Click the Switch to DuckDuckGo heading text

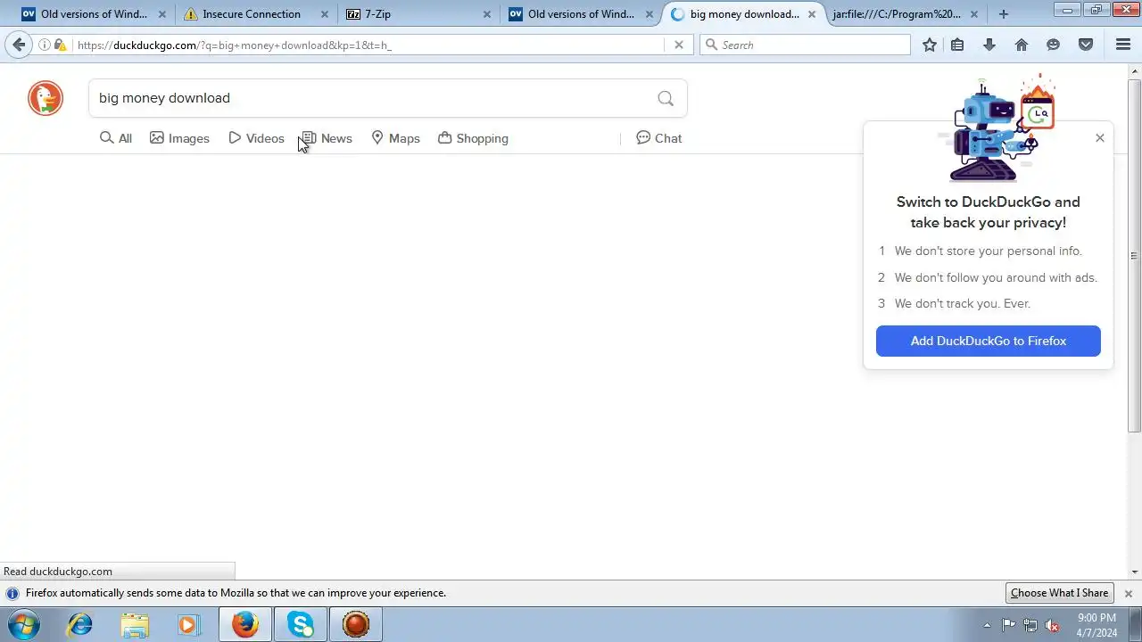point(989,212)
